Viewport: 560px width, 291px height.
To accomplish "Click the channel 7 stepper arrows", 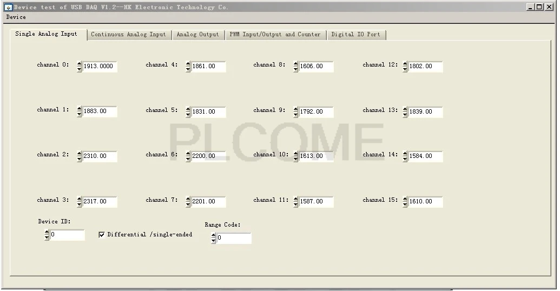I will (x=188, y=201).
